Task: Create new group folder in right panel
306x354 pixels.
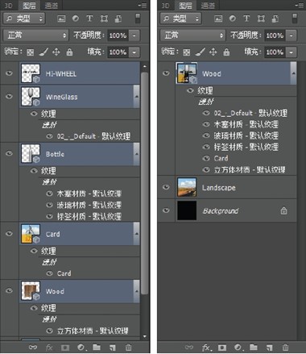Action: coord(254,348)
